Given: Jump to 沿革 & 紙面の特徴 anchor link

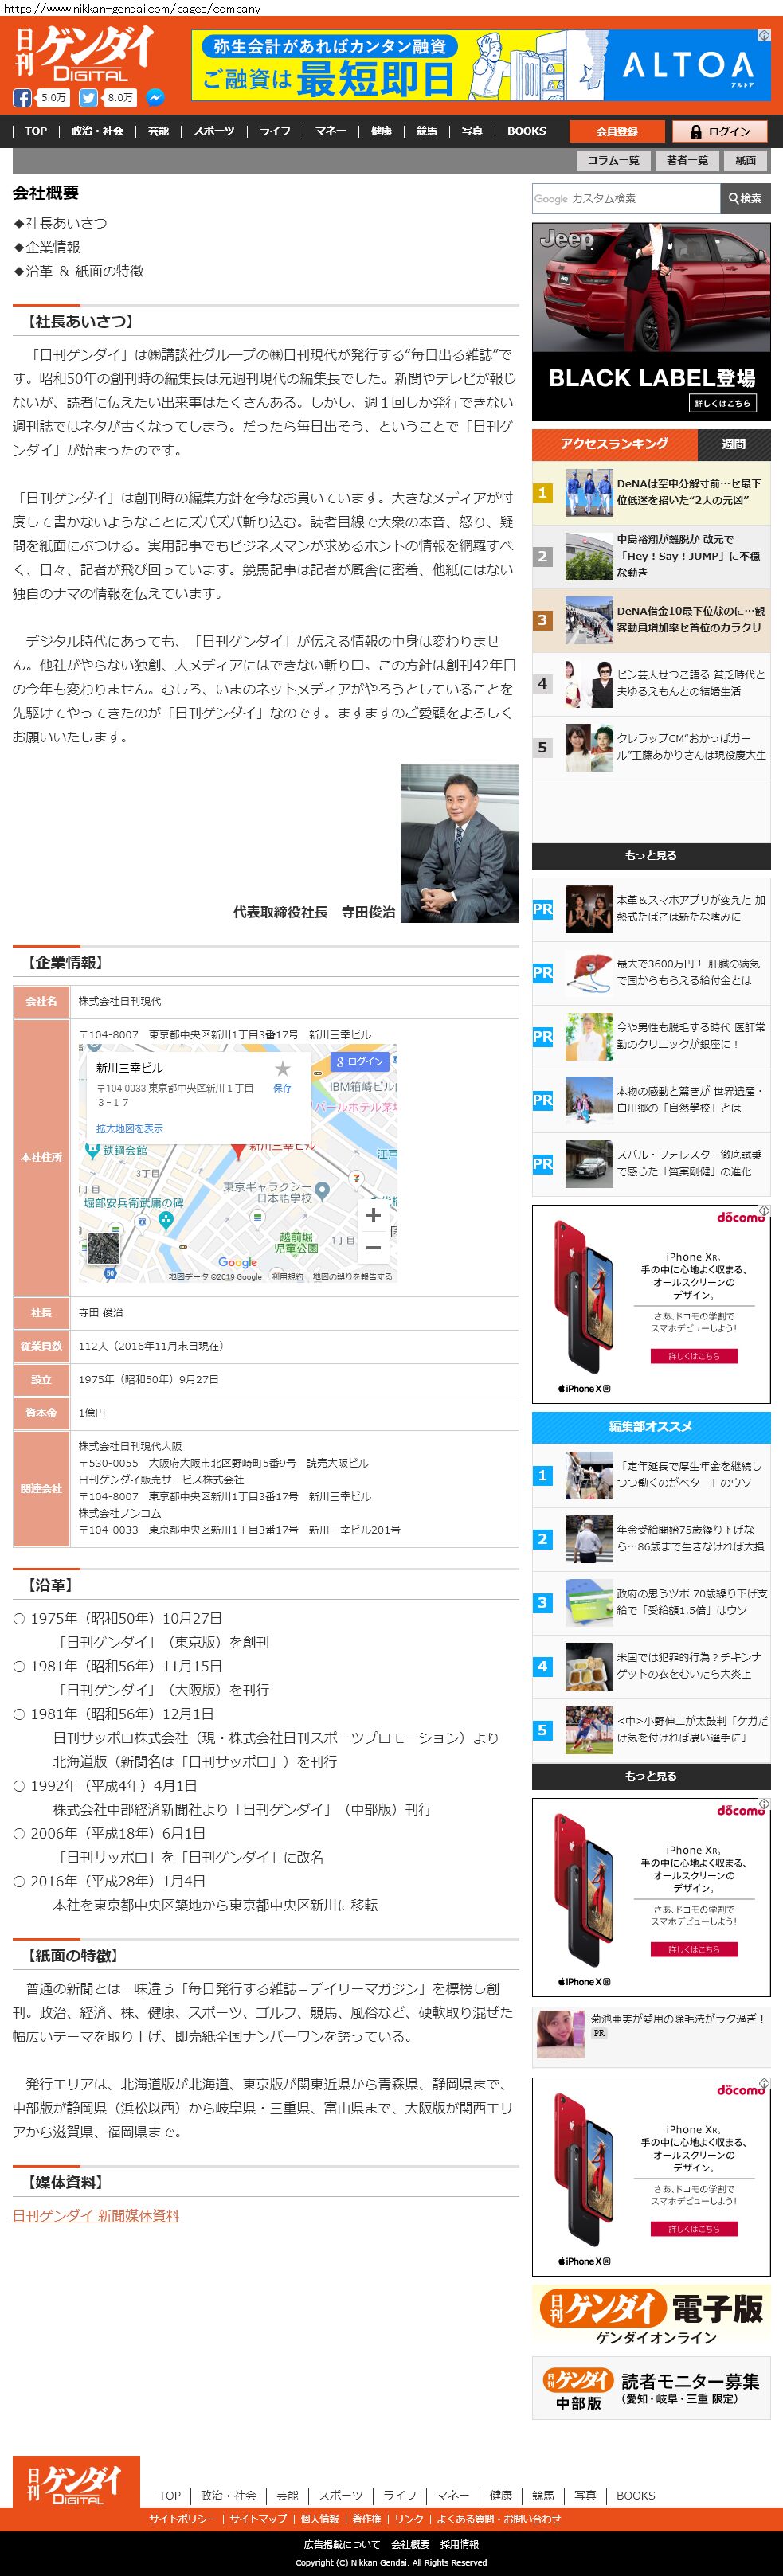Looking at the screenshot, I should coord(84,271).
